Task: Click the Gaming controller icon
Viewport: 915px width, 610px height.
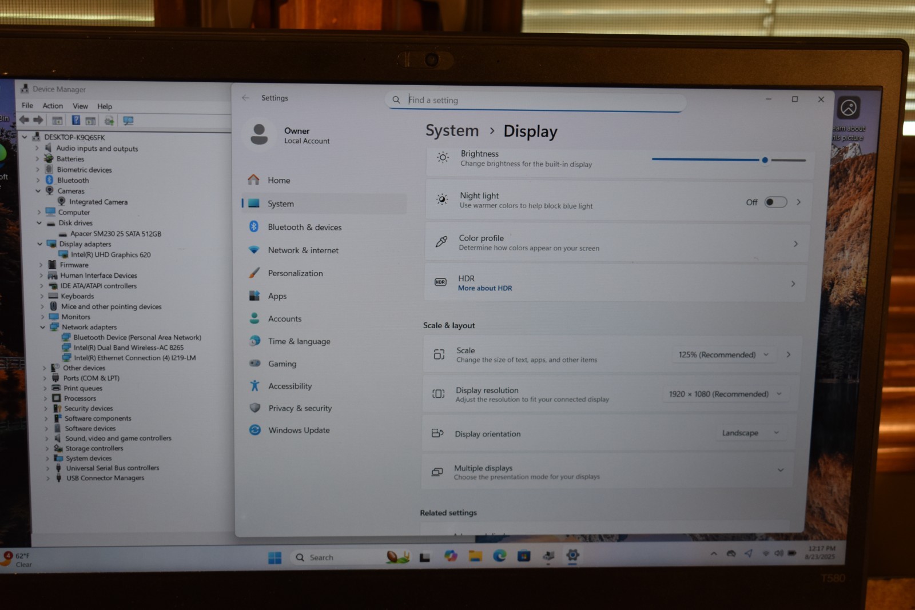Action: (x=255, y=363)
